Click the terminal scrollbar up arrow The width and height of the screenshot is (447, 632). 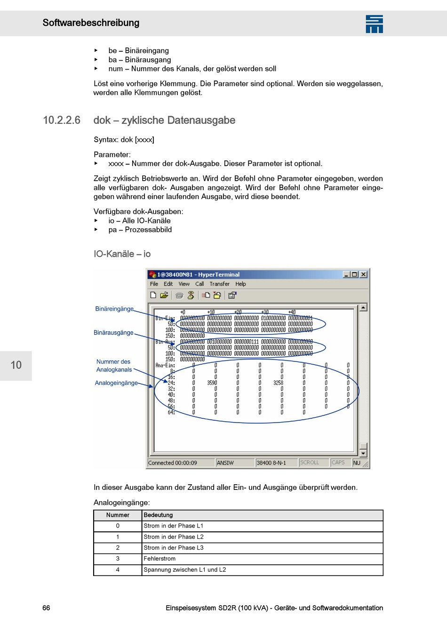coord(363,308)
